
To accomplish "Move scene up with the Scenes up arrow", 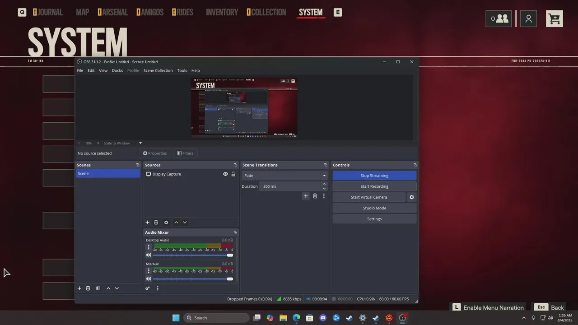I will tap(108, 288).
